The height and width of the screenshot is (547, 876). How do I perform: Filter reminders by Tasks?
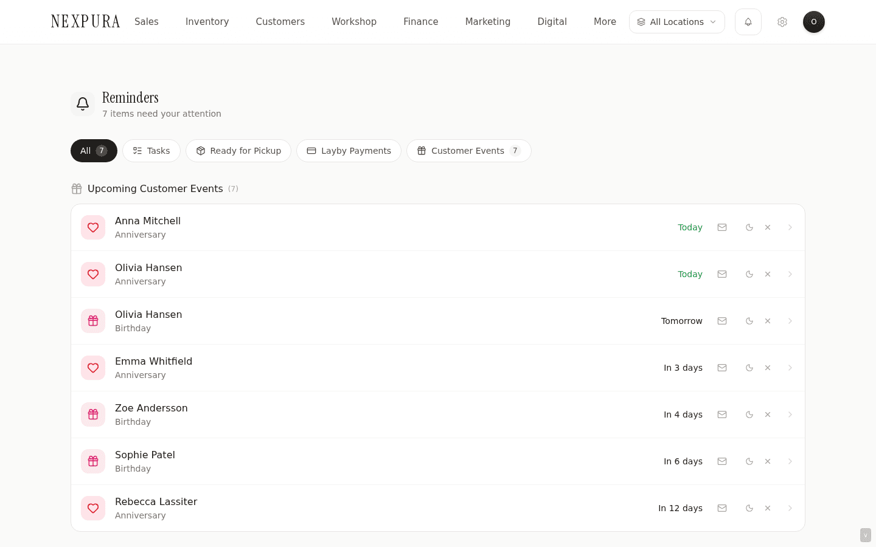pyautogui.click(x=151, y=151)
